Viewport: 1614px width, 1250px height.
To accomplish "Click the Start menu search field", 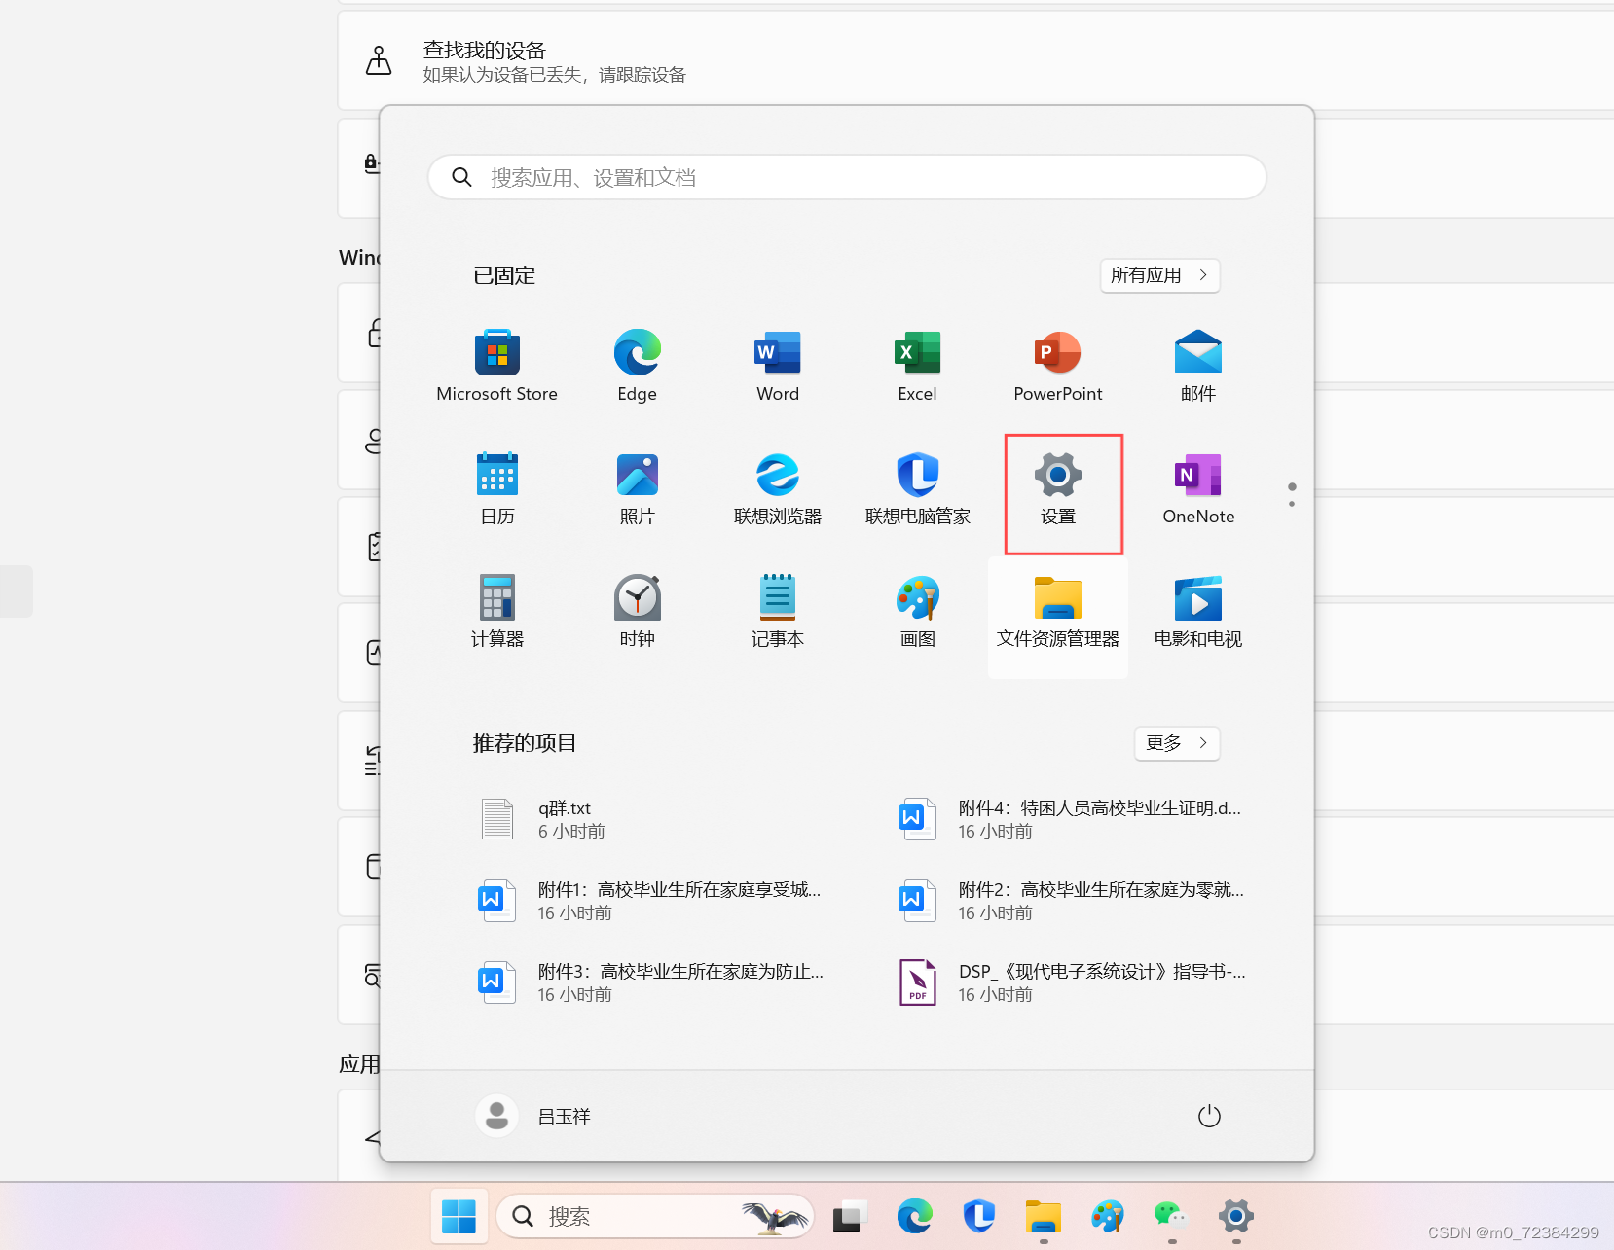I will pos(847,177).
